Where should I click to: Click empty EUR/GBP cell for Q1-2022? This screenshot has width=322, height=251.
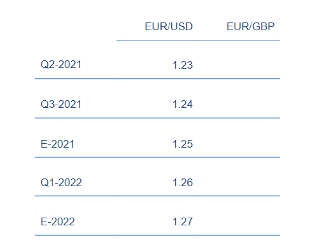[x=239, y=177]
